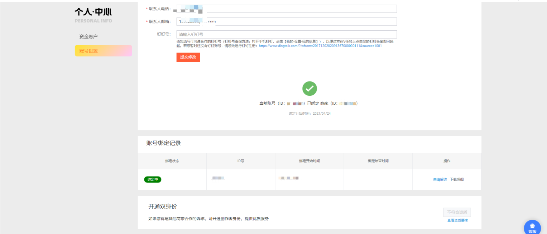Click the 不符合资质 button

pyautogui.click(x=457, y=212)
